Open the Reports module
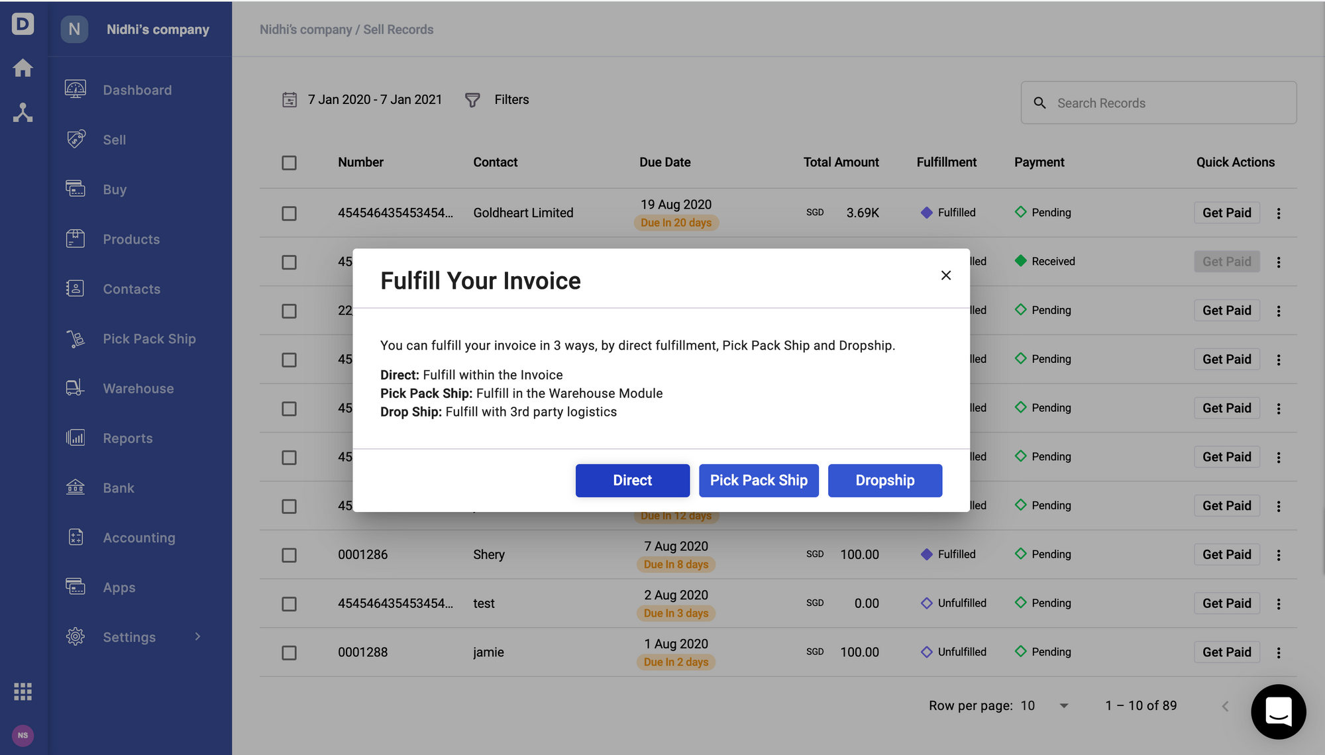The width and height of the screenshot is (1325, 755). pos(129,438)
